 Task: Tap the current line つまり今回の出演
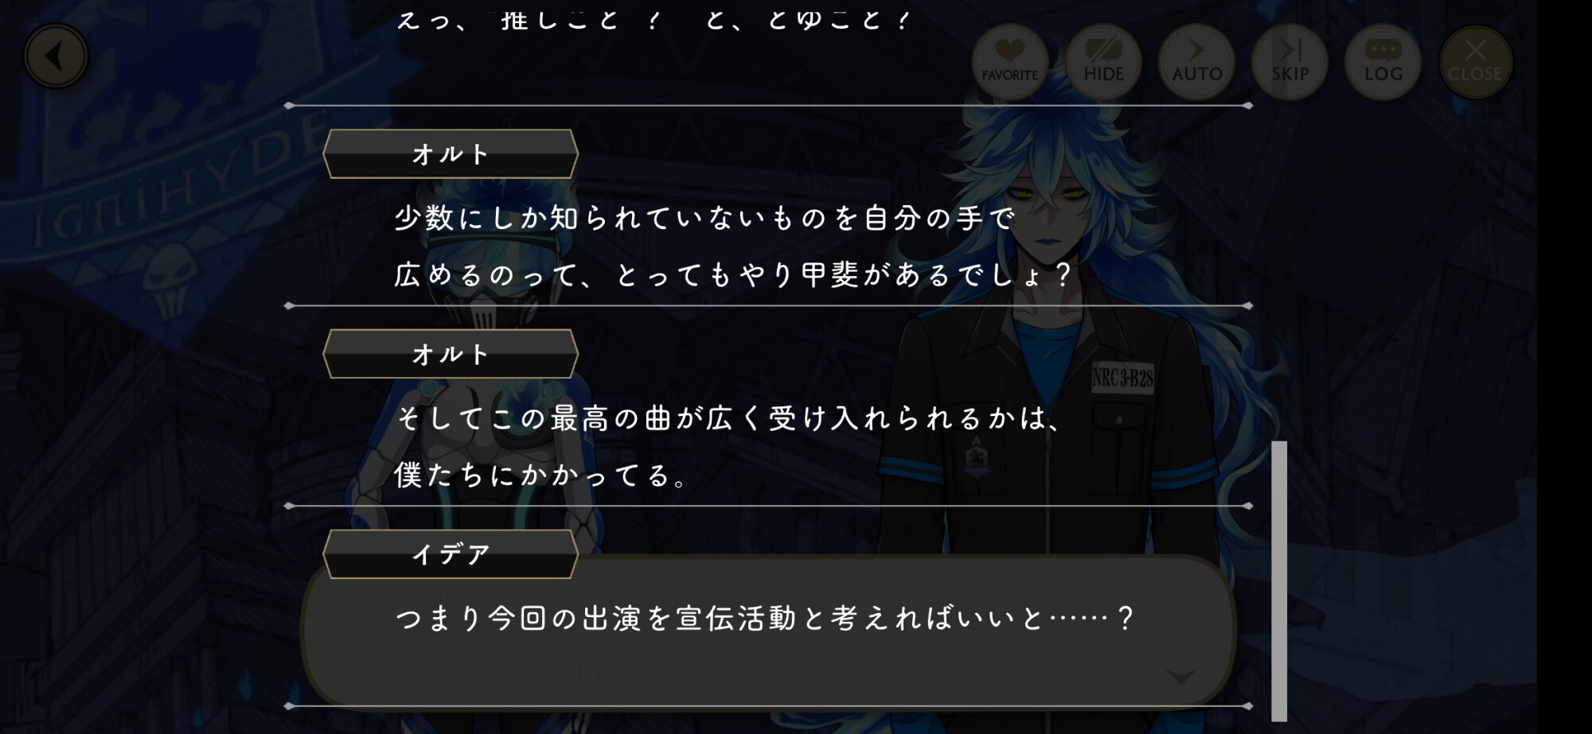pyautogui.click(x=765, y=618)
